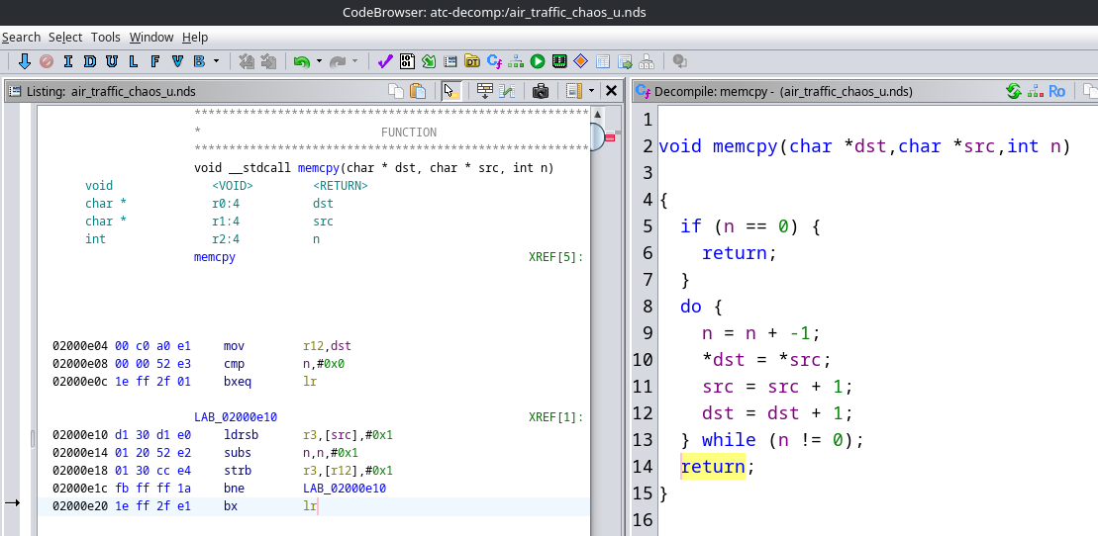Open the undo history dropdown arrow
This screenshot has width=1098, height=536.
(320, 61)
